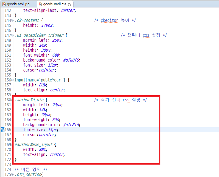Click 'cursor:pointer' on line 154

tap(39, 70)
